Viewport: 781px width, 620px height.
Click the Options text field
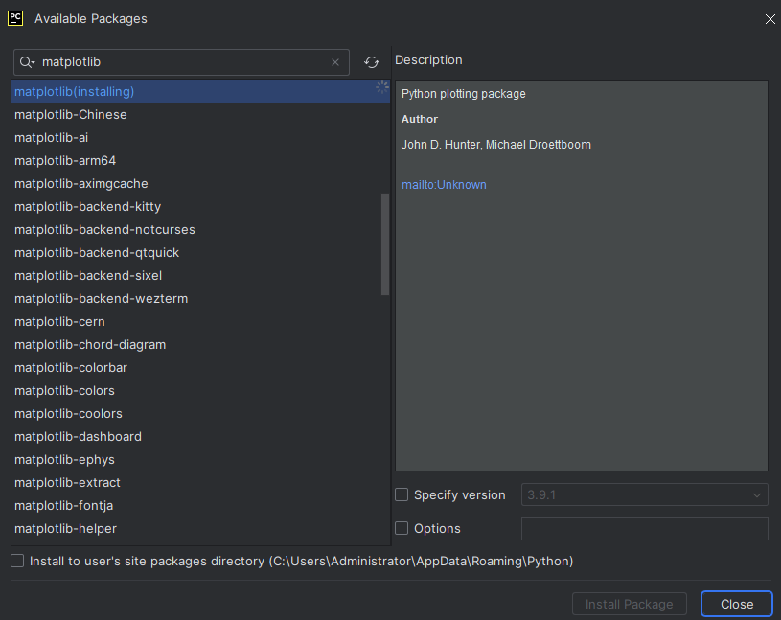[645, 529]
